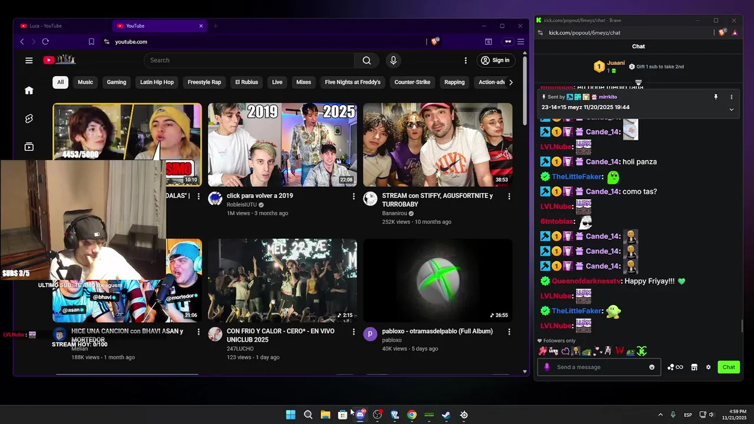
Task: Click the YouTube logo
Action: coord(59,59)
